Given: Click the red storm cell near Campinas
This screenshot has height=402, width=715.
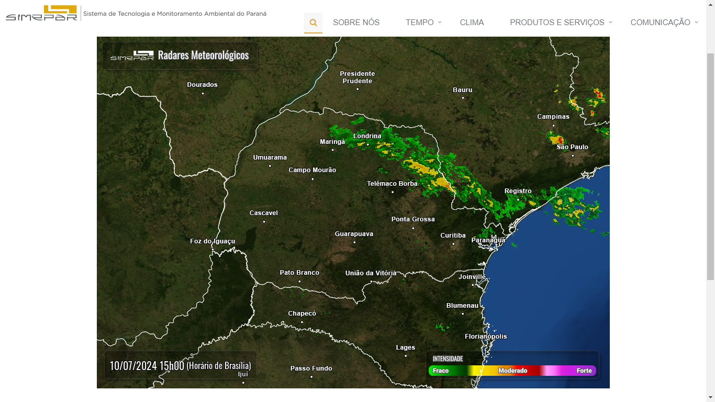Looking at the screenshot, I should (x=560, y=140).
